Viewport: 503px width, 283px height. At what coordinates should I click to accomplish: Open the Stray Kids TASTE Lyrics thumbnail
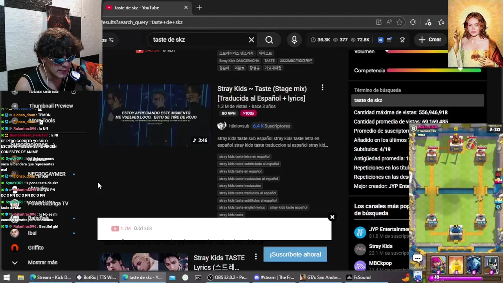[144, 262]
